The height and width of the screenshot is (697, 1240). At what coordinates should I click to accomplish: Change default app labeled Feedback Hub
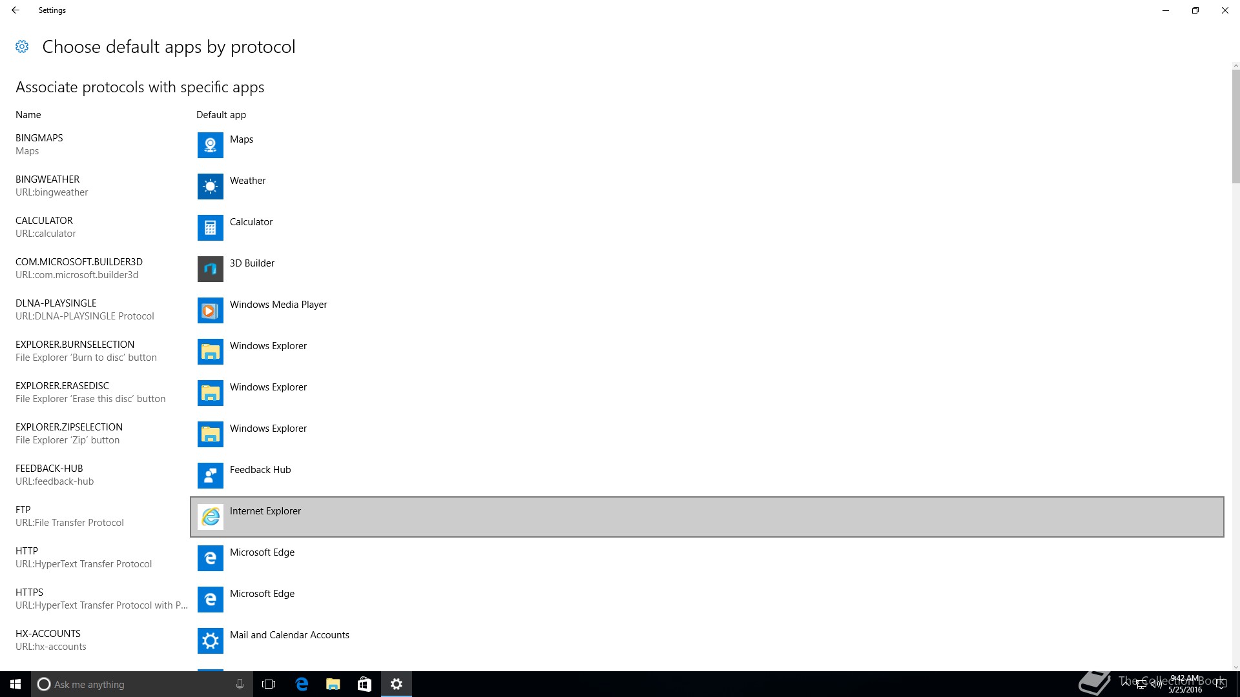260,470
